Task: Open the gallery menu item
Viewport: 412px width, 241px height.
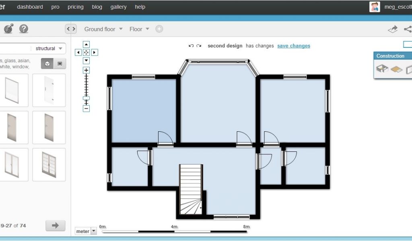Action: [x=118, y=7]
